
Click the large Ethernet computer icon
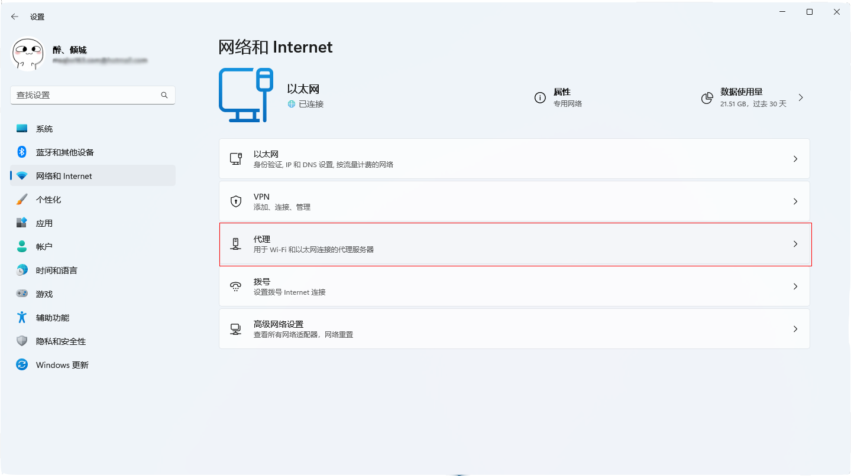(x=246, y=95)
